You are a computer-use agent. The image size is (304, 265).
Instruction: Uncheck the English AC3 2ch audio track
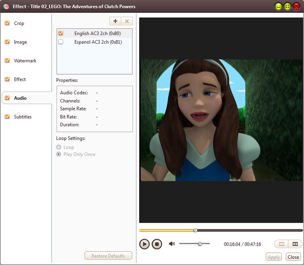pyautogui.click(x=61, y=33)
